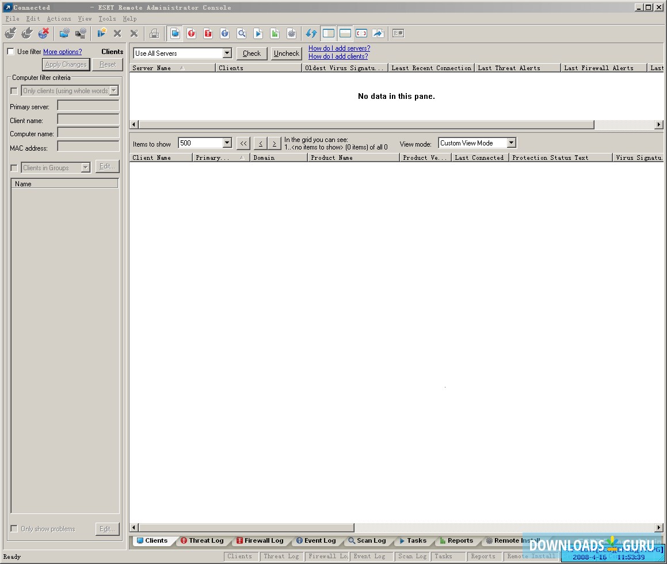Viewport: 667px width, 564px height.
Task: Open the View mode dropdown
Action: (511, 143)
